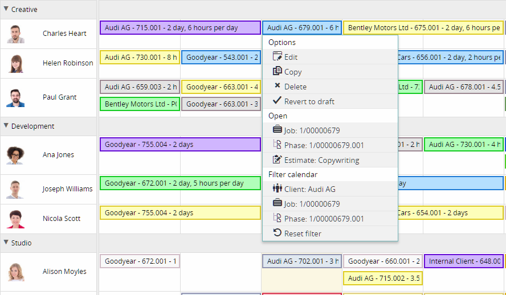The height and width of the screenshot is (295, 506).
Task: Select Charles Heart name label
Action: [64, 34]
